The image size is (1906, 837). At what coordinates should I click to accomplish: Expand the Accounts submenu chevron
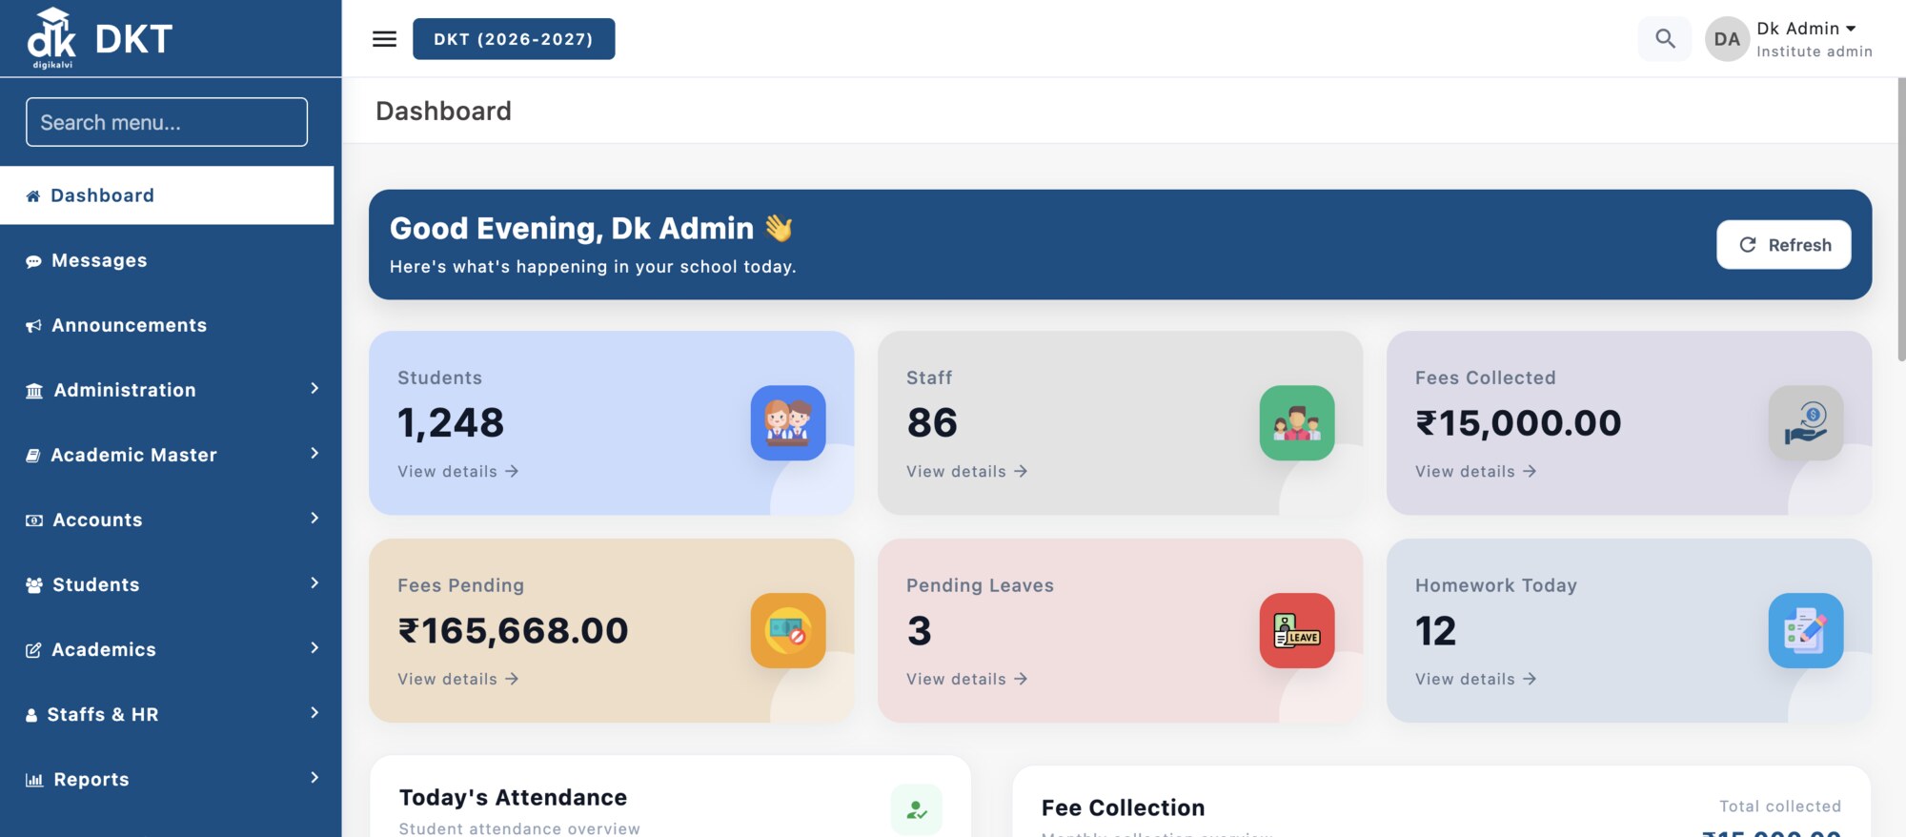[x=314, y=518]
